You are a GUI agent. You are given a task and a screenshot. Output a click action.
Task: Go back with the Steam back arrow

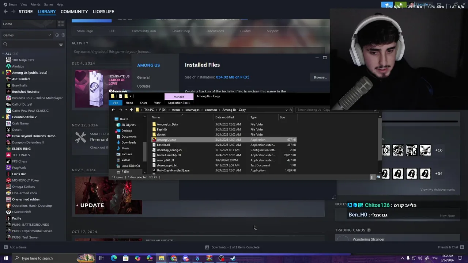point(5,12)
